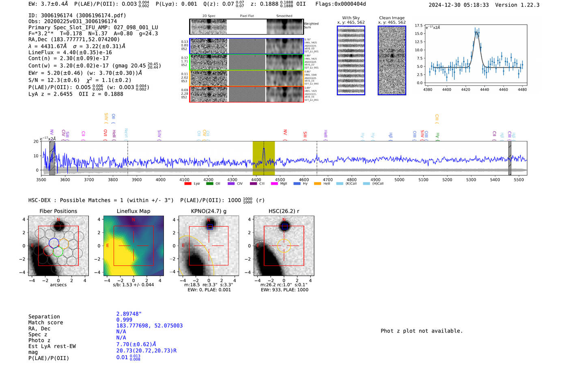The image size is (568, 386).
Task: Click the s/b: 1.53 +/- 0.044 caption
Action: (133, 285)
